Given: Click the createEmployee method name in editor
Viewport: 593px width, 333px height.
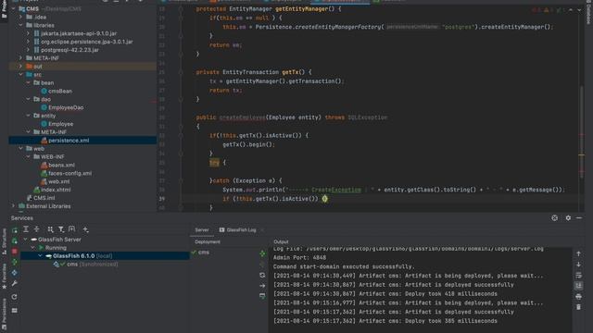Looking at the screenshot, I should coord(243,117).
